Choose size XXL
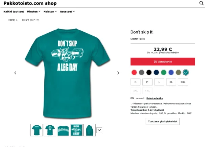205x147 pixels. (x=183, y=82)
